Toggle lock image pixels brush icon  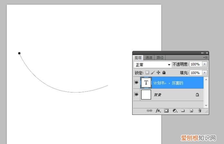click(153, 73)
